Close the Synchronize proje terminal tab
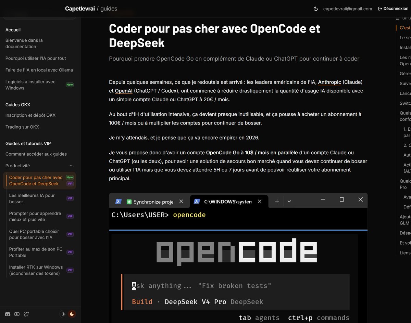This screenshot has height=323, width=411. point(181,202)
